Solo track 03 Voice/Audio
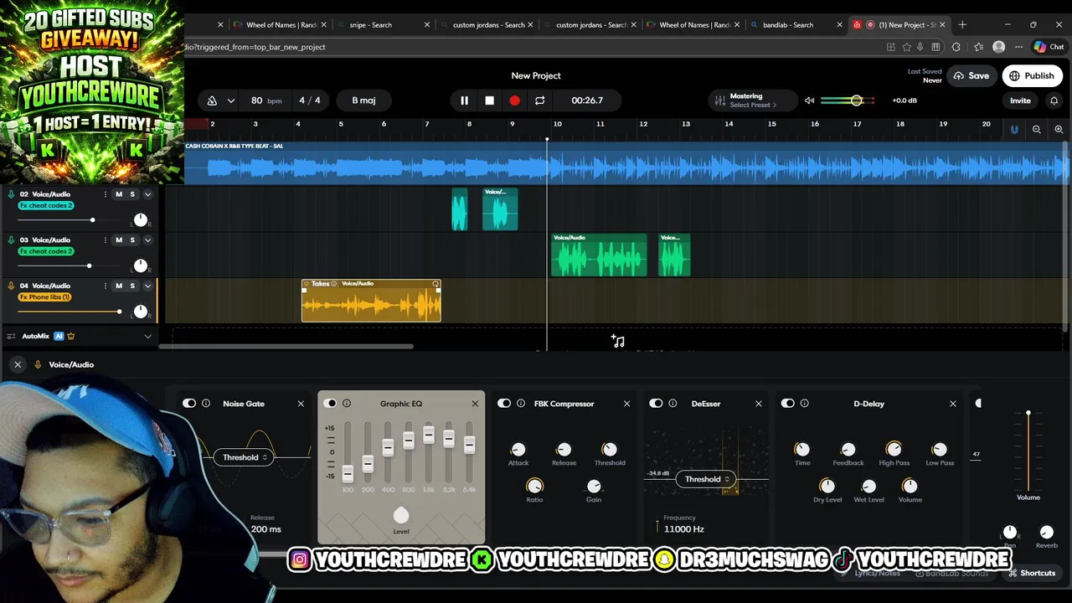The width and height of the screenshot is (1072, 603). click(x=131, y=240)
